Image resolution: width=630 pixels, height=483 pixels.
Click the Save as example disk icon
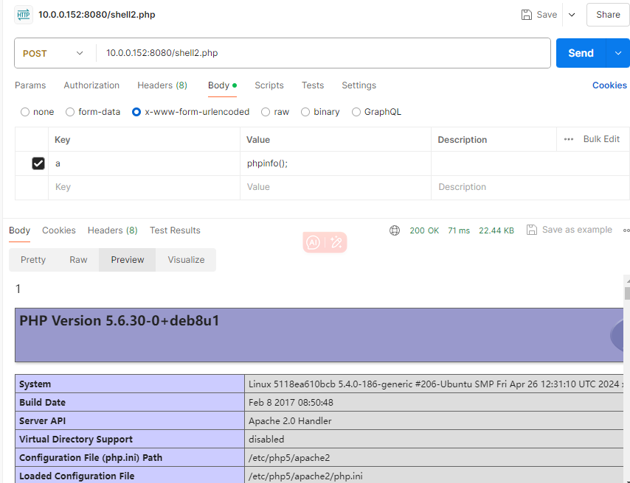[x=532, y=230]
